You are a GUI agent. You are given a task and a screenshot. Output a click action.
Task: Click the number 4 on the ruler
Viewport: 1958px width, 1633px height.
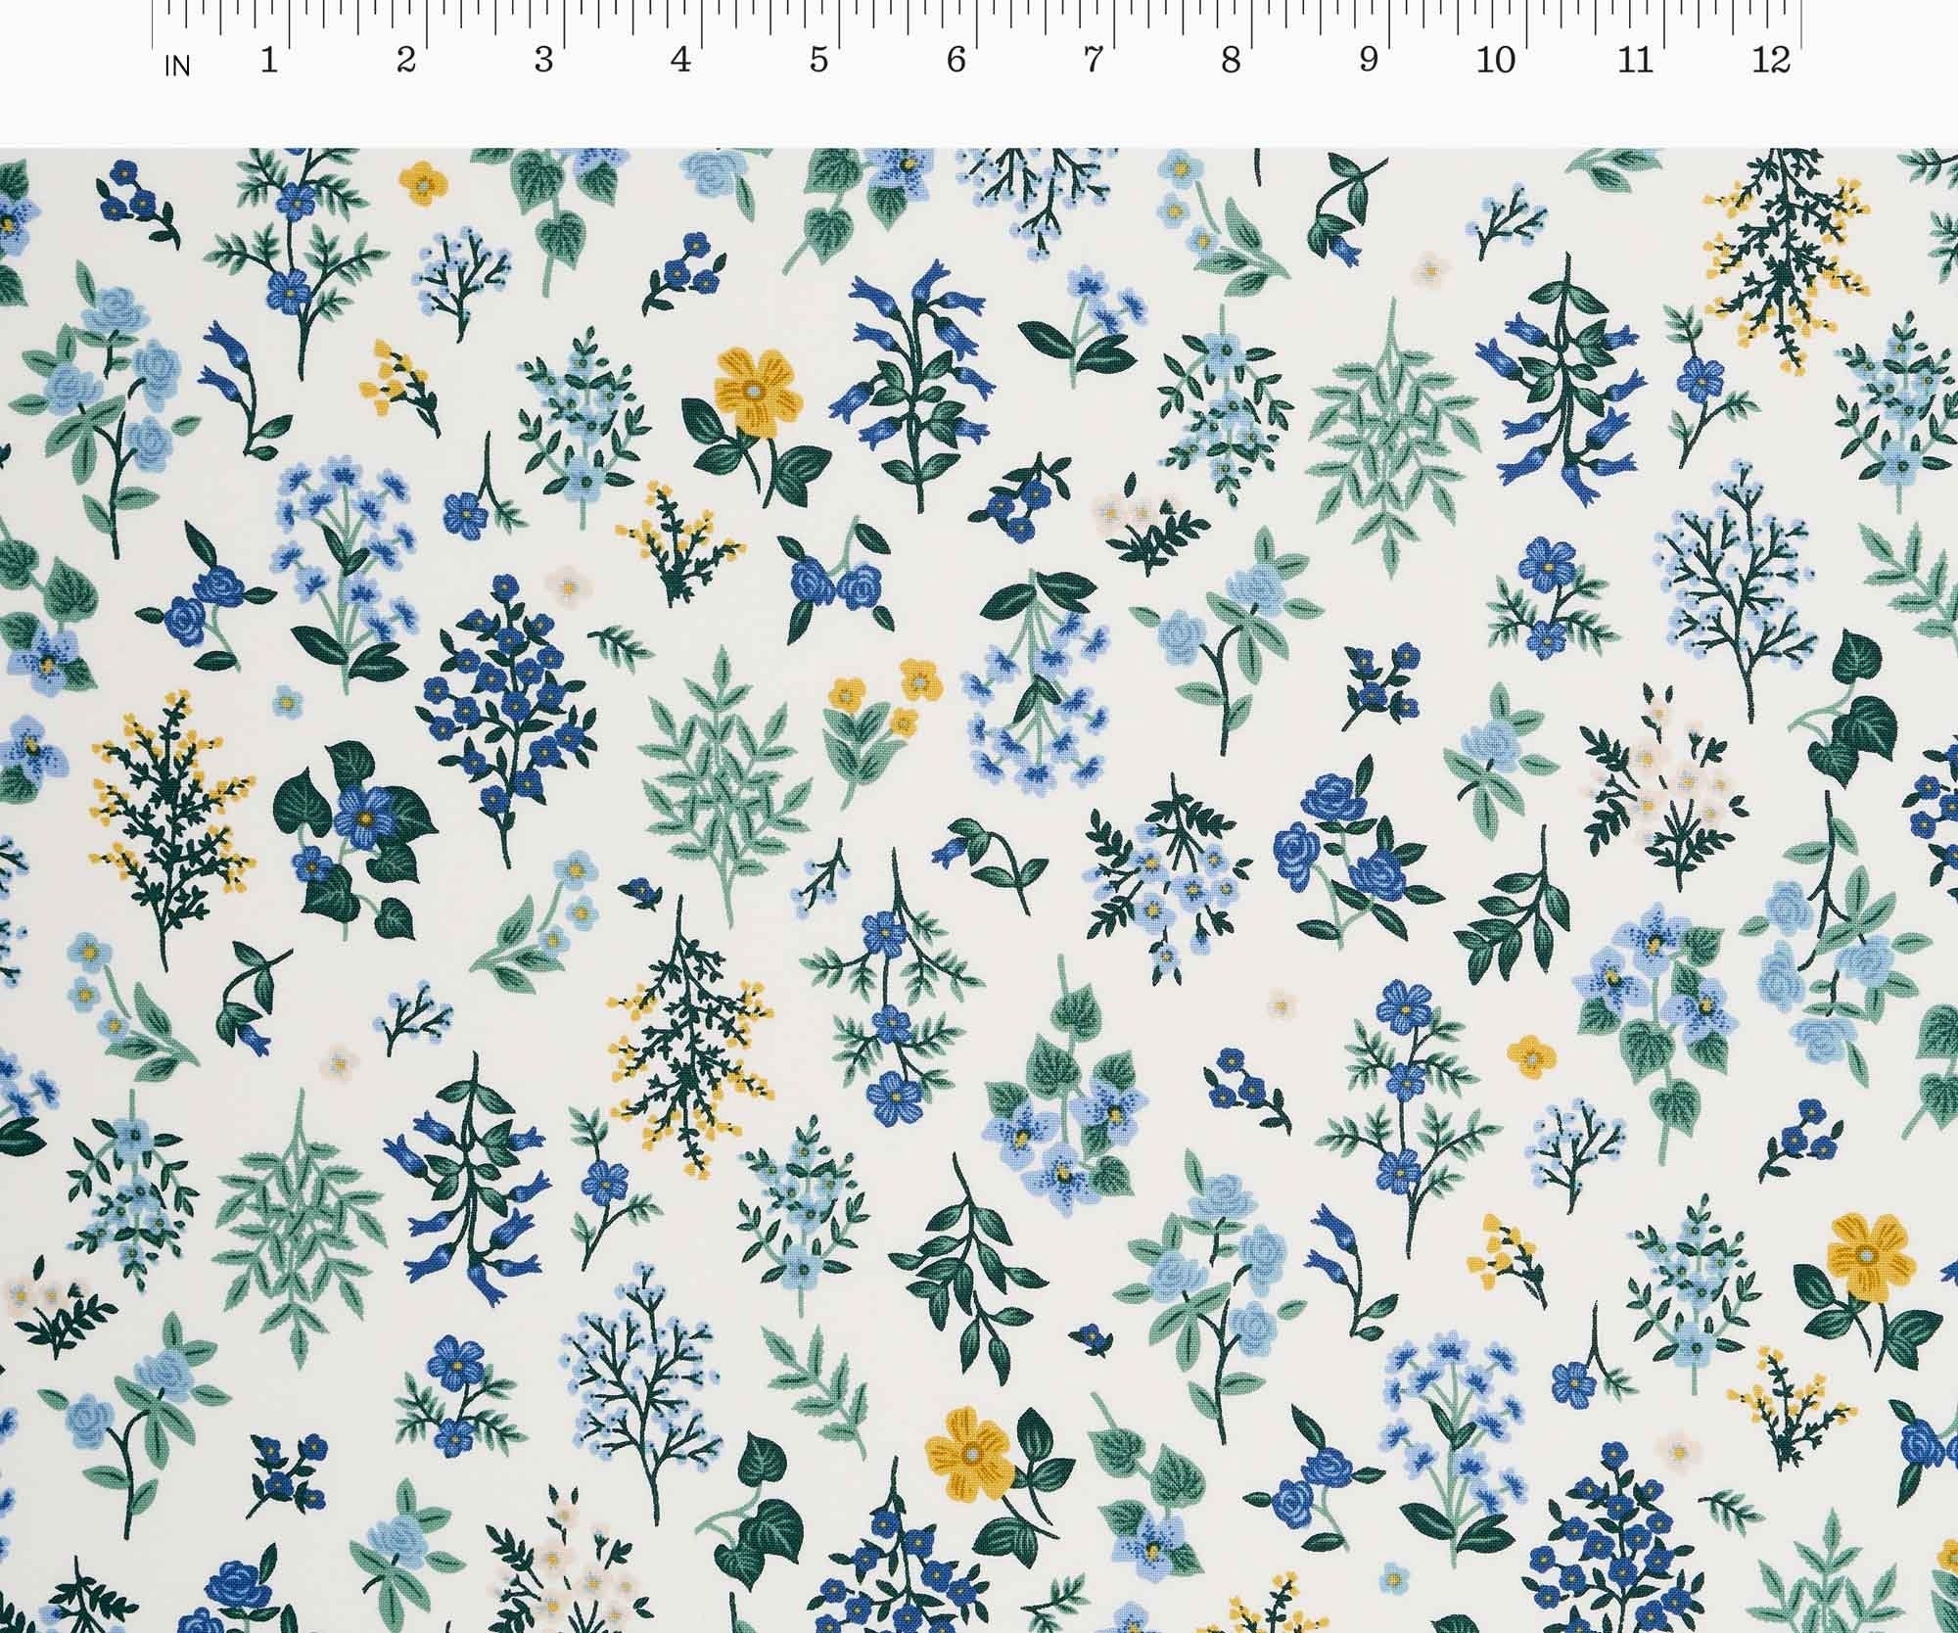(x=681, y=61)
